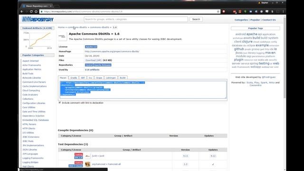Open the Categories link in header

[x=241, y=20]
